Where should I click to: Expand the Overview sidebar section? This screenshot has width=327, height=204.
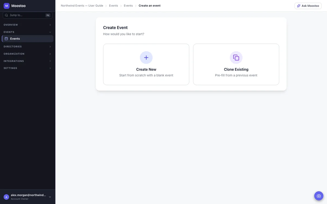28,25
